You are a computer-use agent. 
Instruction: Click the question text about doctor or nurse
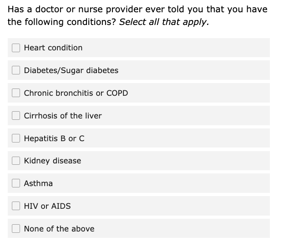click(x=137, y=15)
